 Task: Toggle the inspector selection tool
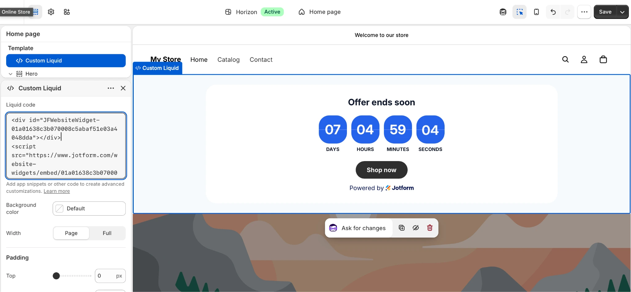pos(519,12)
